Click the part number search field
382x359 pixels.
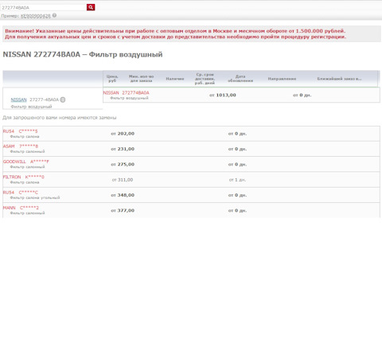pyautogui.click(x=44, y=7)
